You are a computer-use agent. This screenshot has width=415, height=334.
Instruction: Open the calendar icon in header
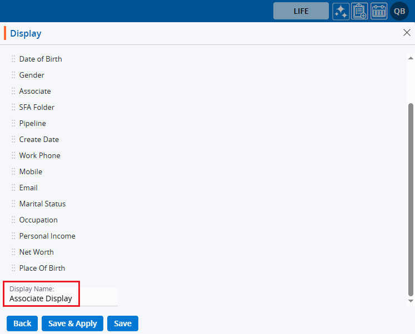[x=379, y=11]
